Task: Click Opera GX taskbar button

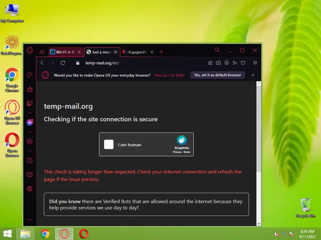Action: (x=64, y=234)
